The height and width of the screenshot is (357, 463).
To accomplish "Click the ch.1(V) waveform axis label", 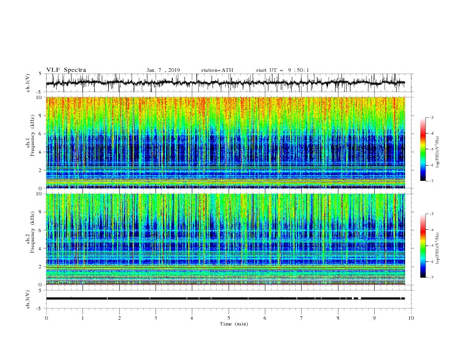I will (28, 83).
